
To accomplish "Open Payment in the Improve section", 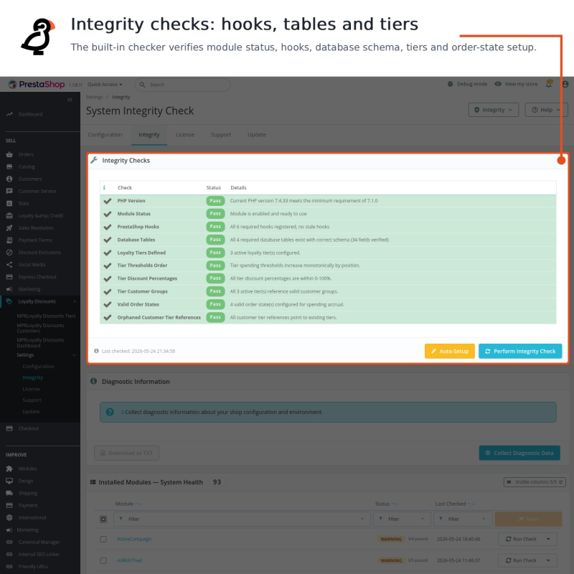I will 28,506.
